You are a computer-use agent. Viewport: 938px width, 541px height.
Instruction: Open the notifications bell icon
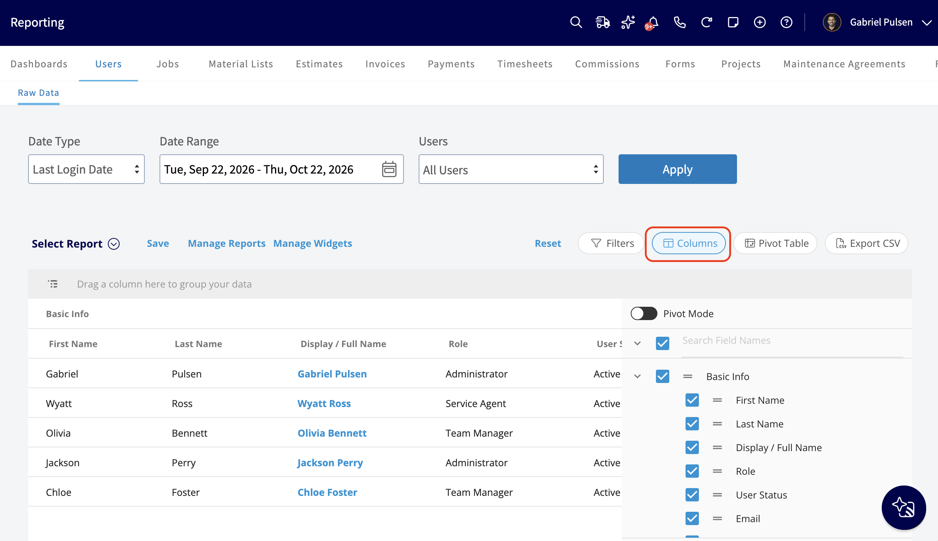pyautogui.click(x=652, y=23)
